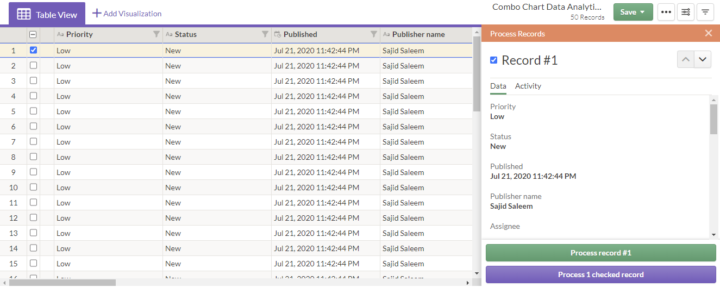
Task: Click the Status cell 'New' in row 11
Action: click(x=217, y=202)
